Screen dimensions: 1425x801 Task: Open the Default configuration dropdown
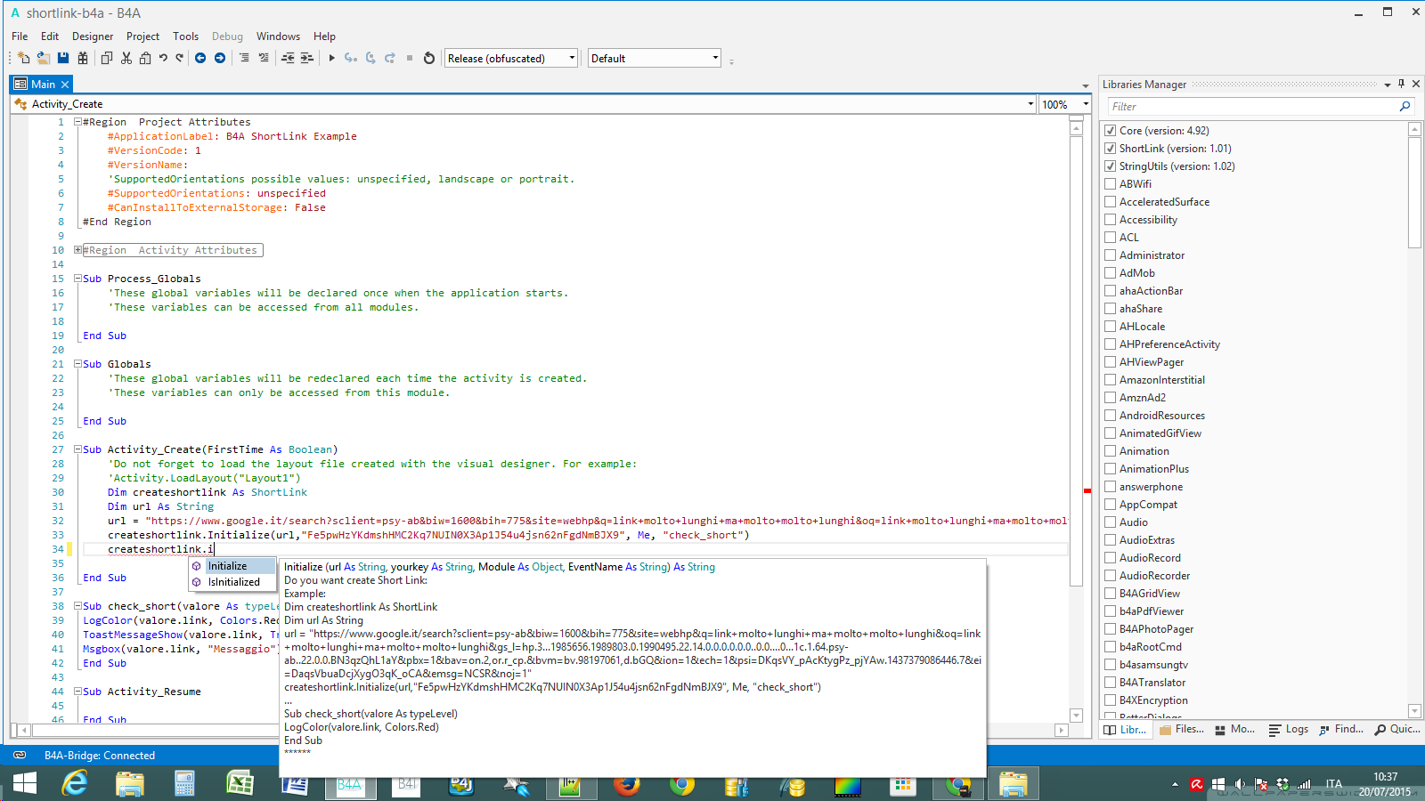pyautogui.click(x=713, y=57)
